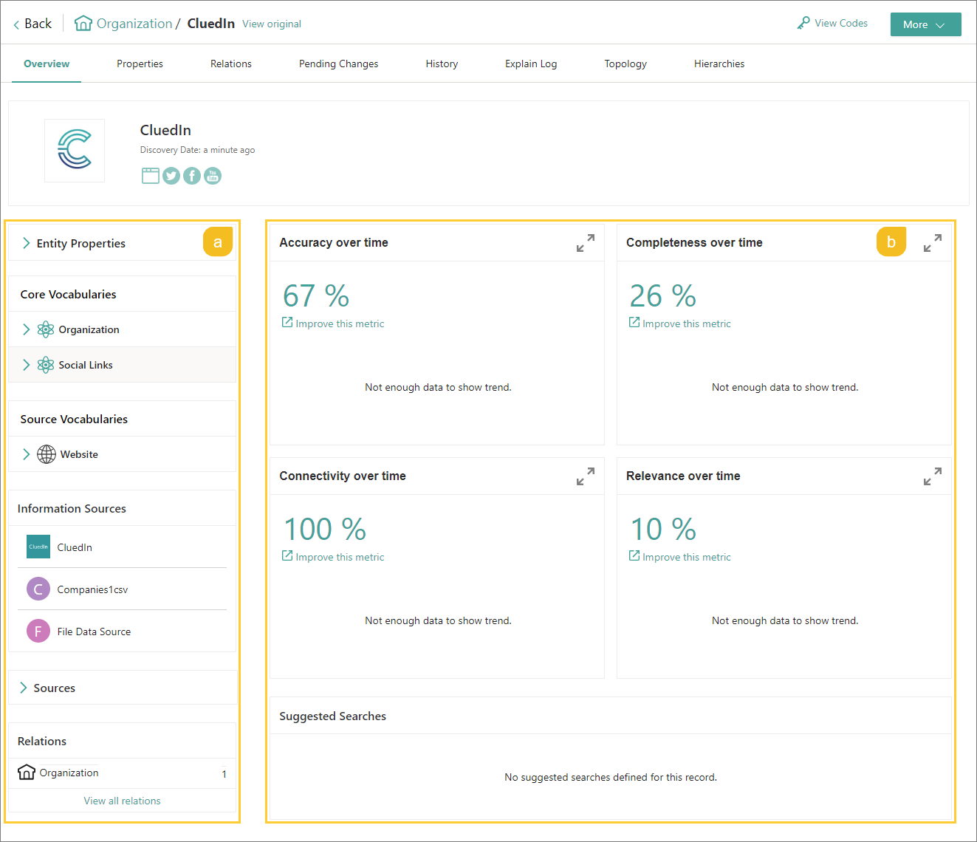The width and height of the screenshot is (977, 842).
Task: Click the Suggested Searches heading
Action: click(x=333, y=716)
